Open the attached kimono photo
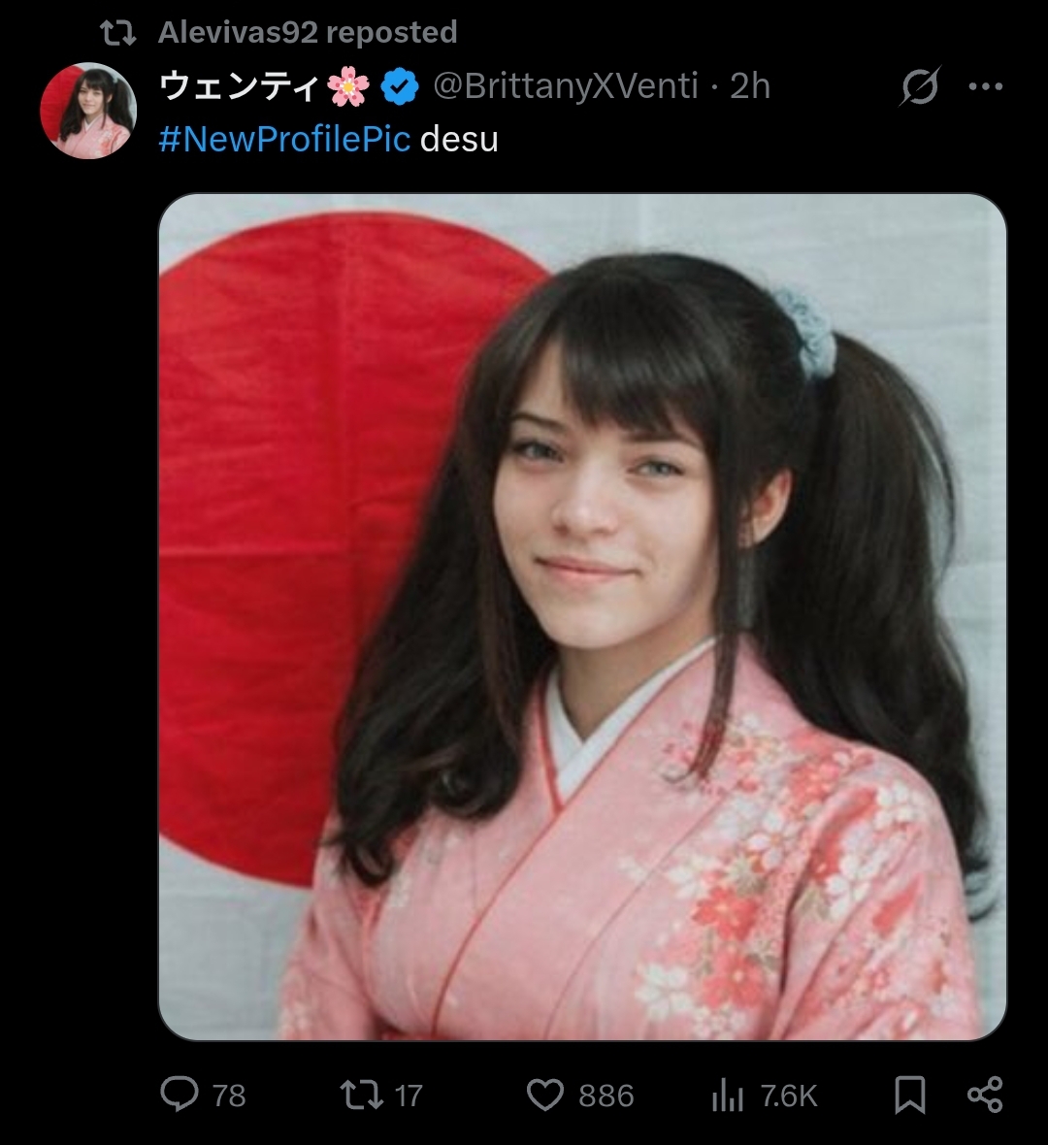Screen dimensions: 1048x1145 click(x=582, y=616)
